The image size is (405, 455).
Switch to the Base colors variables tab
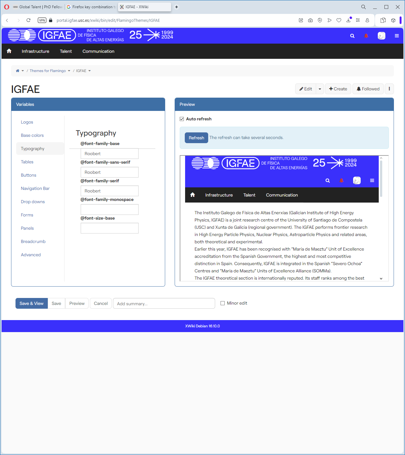click(32, 135)
